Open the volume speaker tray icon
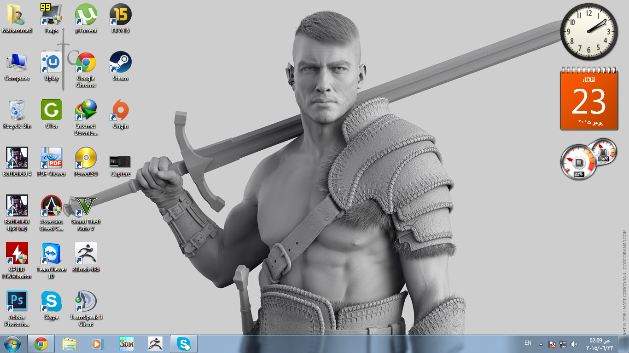The image size is (629, 353). point(574,344)
